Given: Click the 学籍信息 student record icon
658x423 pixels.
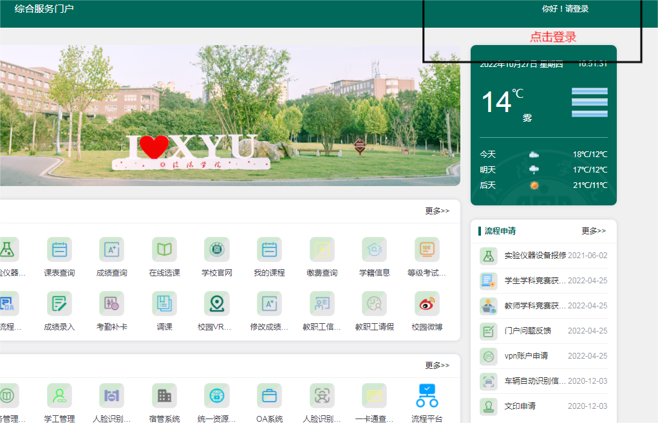Looking at the screenshot, I should click(374, 250).
